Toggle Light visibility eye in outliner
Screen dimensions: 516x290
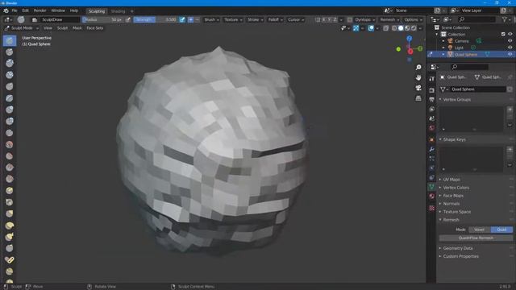click(x=510, y=48)
